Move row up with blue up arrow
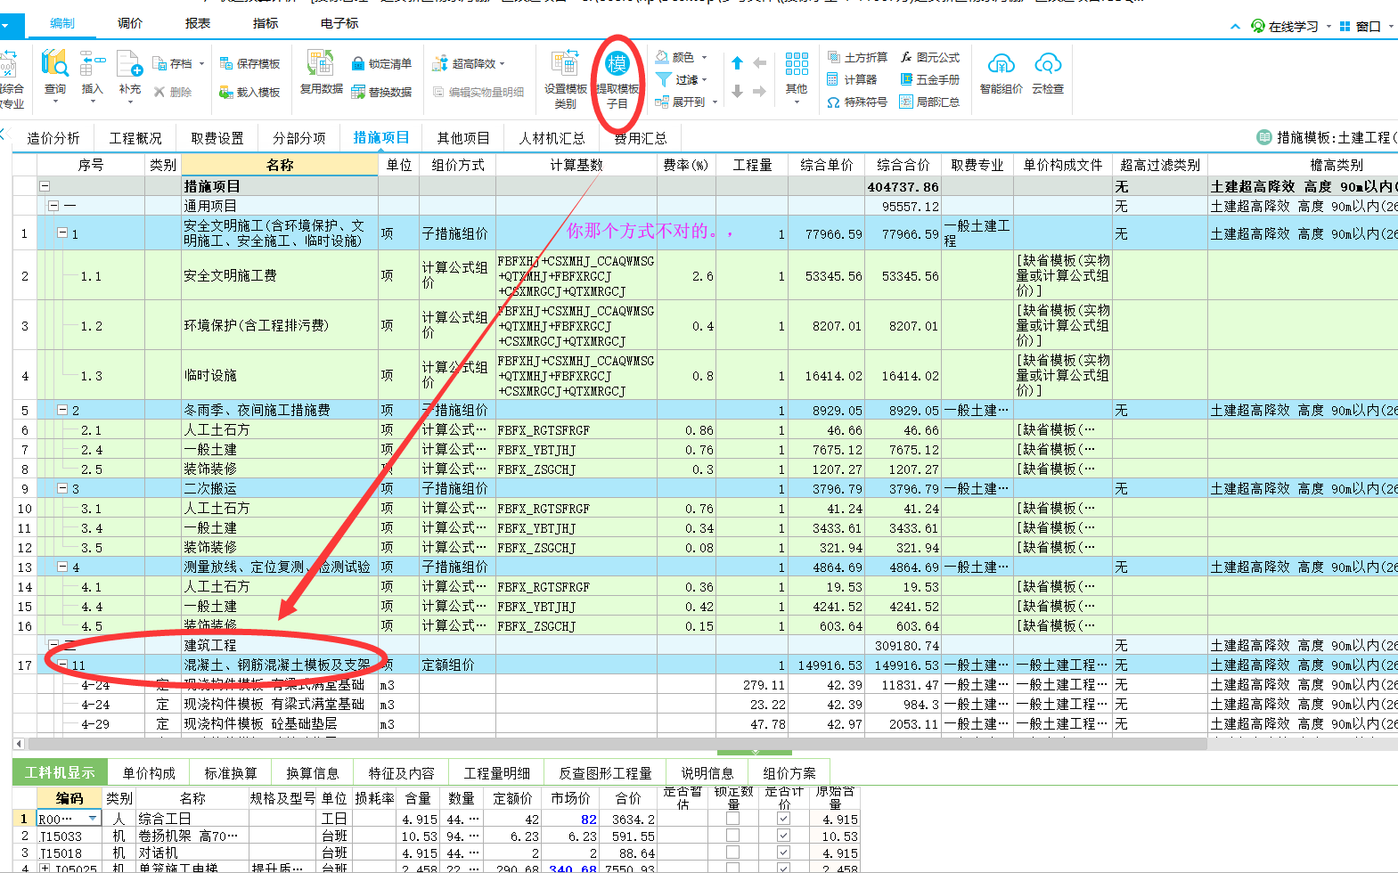 click(737, 63)
